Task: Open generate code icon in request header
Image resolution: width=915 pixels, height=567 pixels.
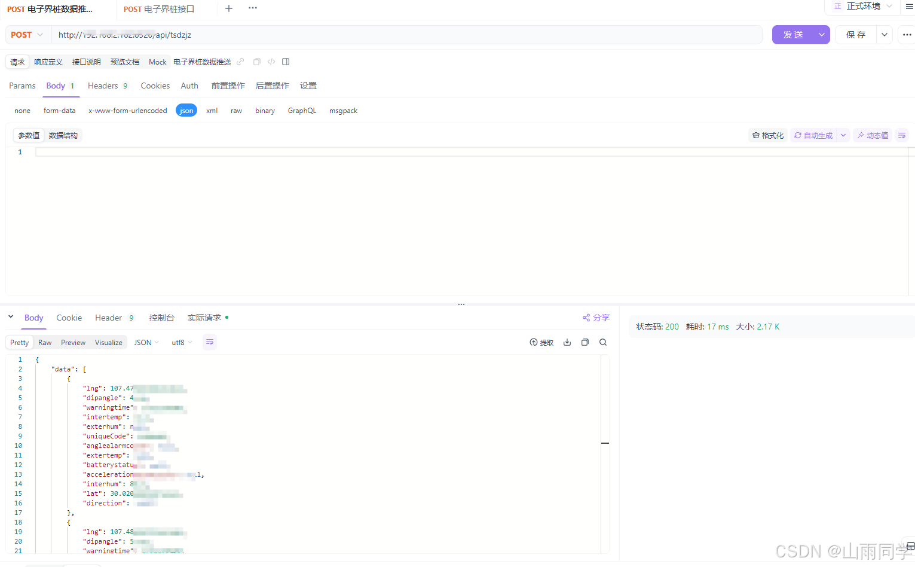Action: 271,62
